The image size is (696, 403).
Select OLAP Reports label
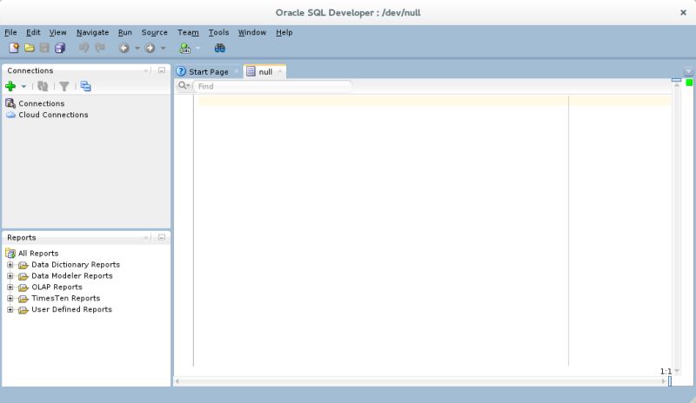pyautogui.click(x=57, y=287)
